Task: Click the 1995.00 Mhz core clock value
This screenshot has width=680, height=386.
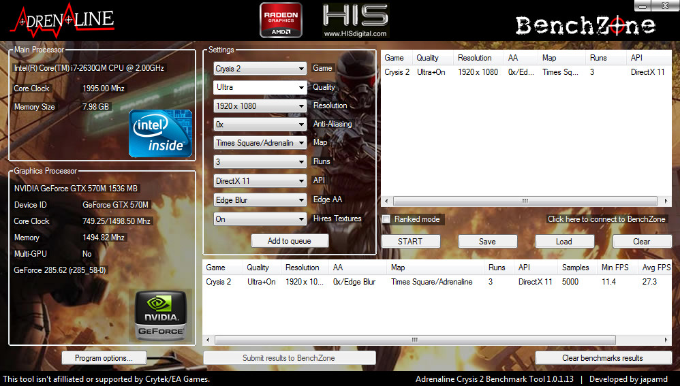Action: click(x=103, y=89)
